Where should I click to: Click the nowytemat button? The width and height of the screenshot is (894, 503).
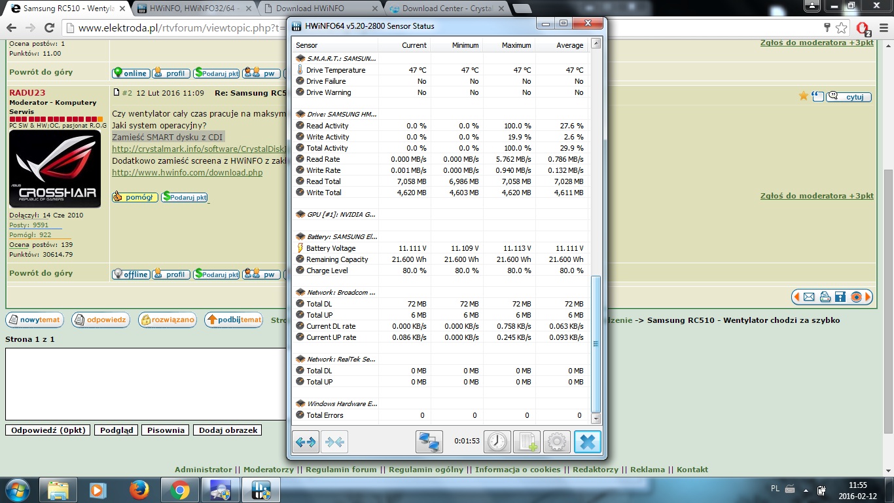[34, 320]
